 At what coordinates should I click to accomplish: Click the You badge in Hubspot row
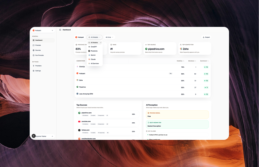point(171,73)
